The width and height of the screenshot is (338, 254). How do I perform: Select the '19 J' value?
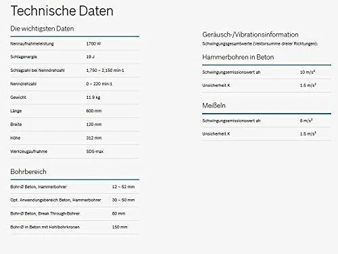(90, 57)
